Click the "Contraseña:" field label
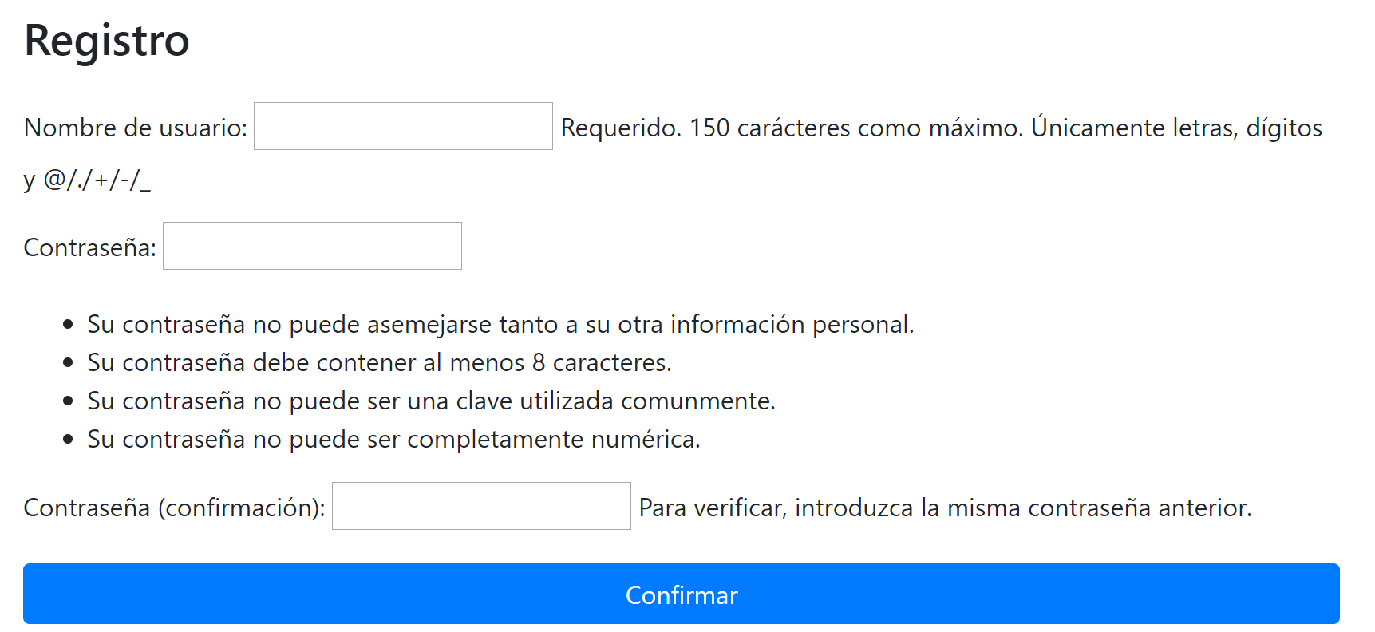This screenshot has height=632, width=1375. click(x=90, y=247)
